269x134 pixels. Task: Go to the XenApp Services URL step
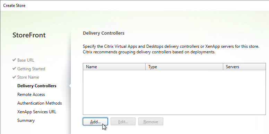tap(37, 112)
